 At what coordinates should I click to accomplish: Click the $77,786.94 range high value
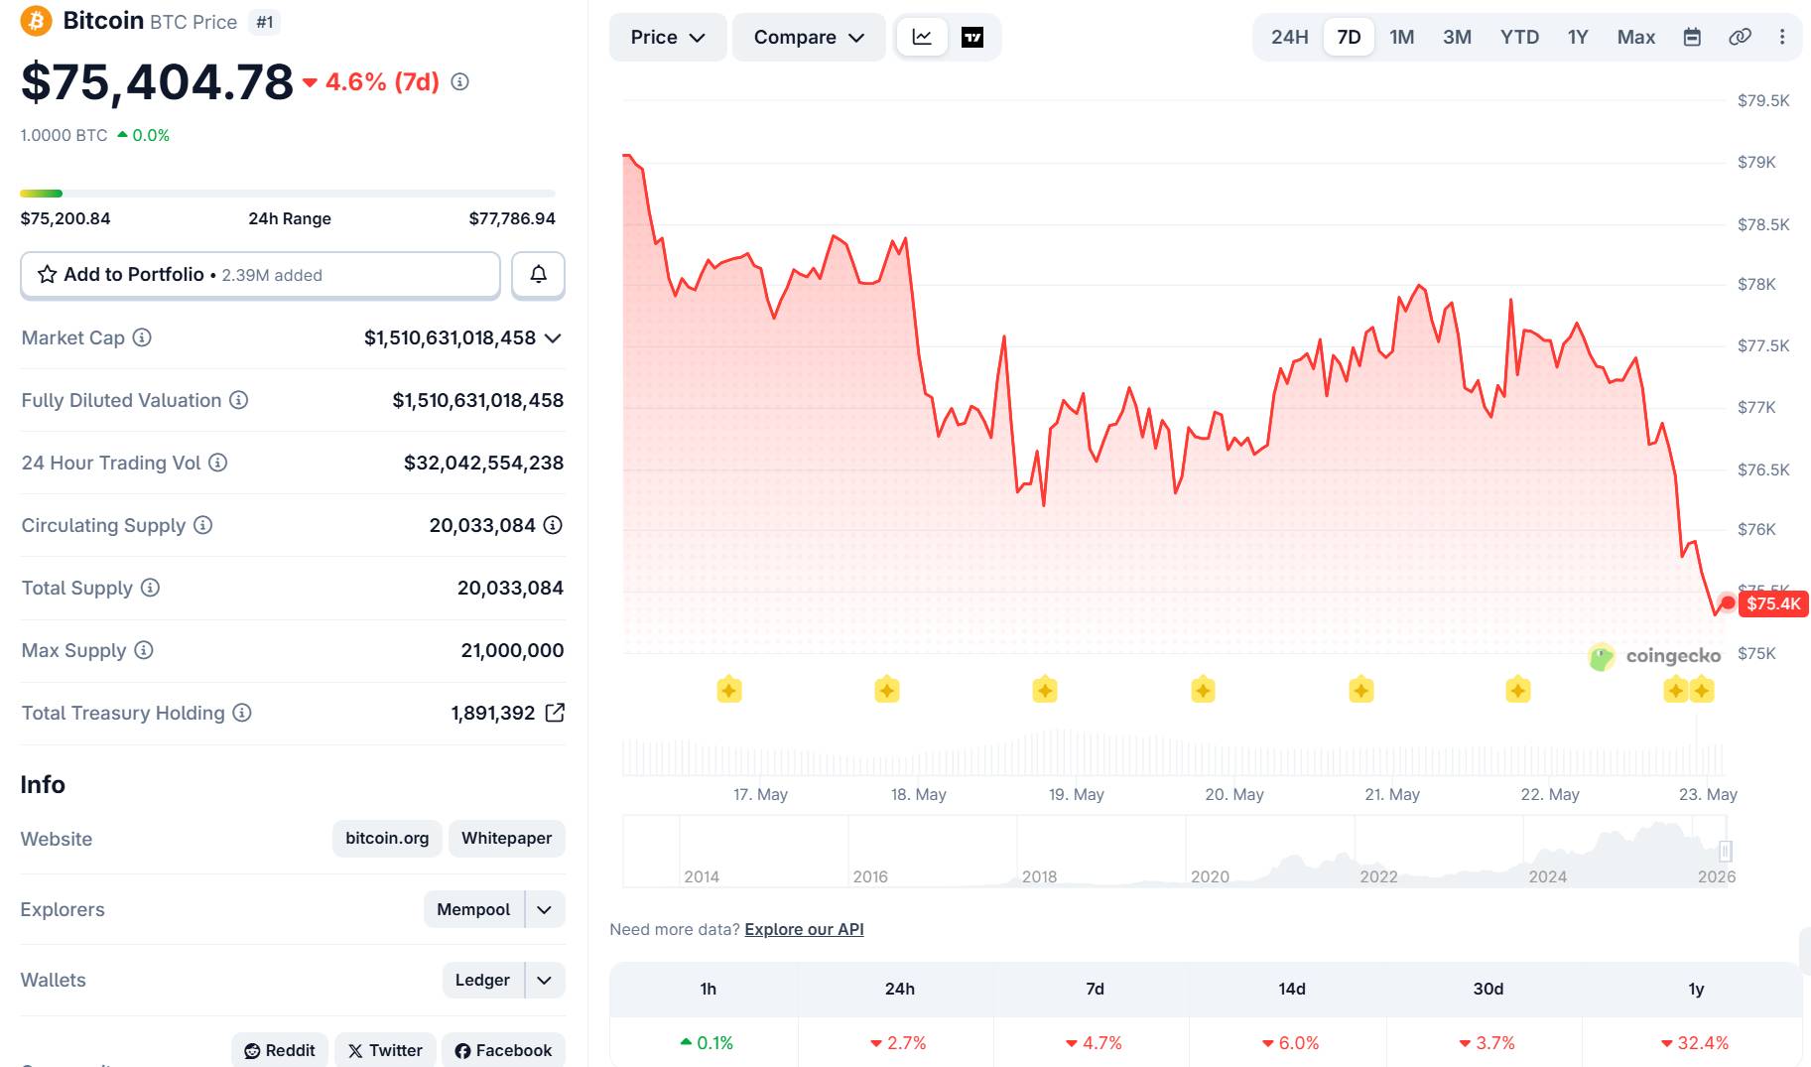pyautogui.click(x=512, y=218)
